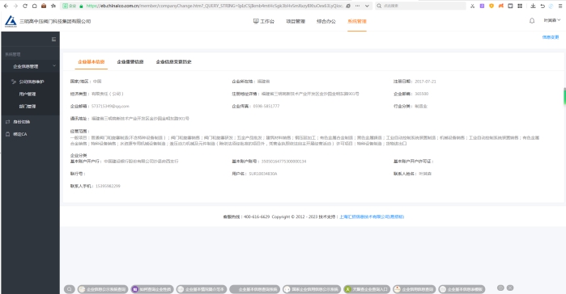Open the 工作台 workbench menu
Image resolution: width=566 pixels, height=294 pixels.
[x=264, y=21]
